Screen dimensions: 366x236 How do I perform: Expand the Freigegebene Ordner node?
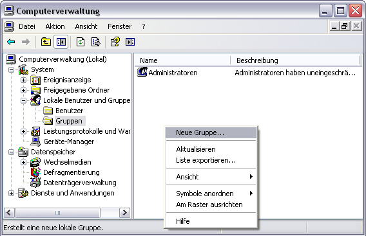tap(23, 90)
